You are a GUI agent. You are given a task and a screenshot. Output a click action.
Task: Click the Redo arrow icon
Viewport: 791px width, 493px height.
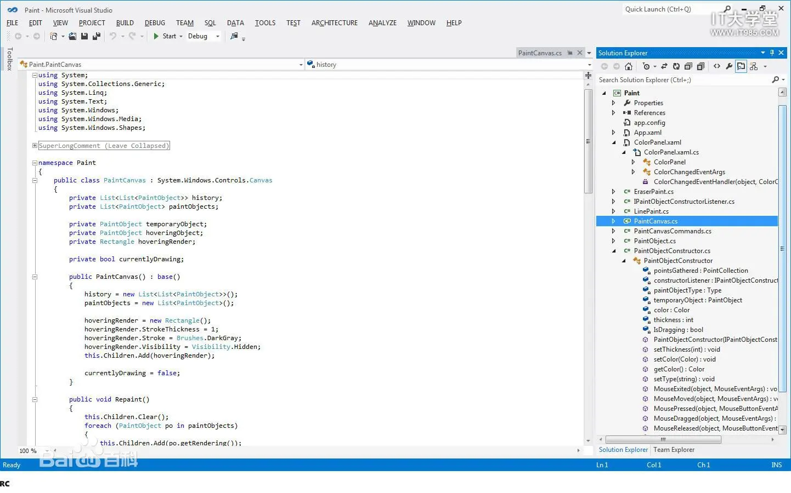pos(132,36)
